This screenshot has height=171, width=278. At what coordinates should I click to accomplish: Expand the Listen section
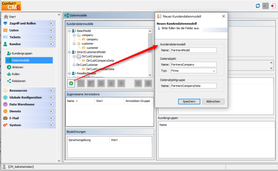click(x=51, y=30)
